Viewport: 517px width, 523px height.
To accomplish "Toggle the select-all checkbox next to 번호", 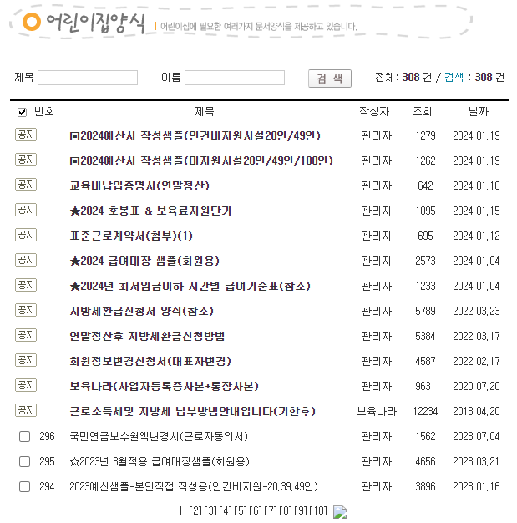I will coord(22,113).
